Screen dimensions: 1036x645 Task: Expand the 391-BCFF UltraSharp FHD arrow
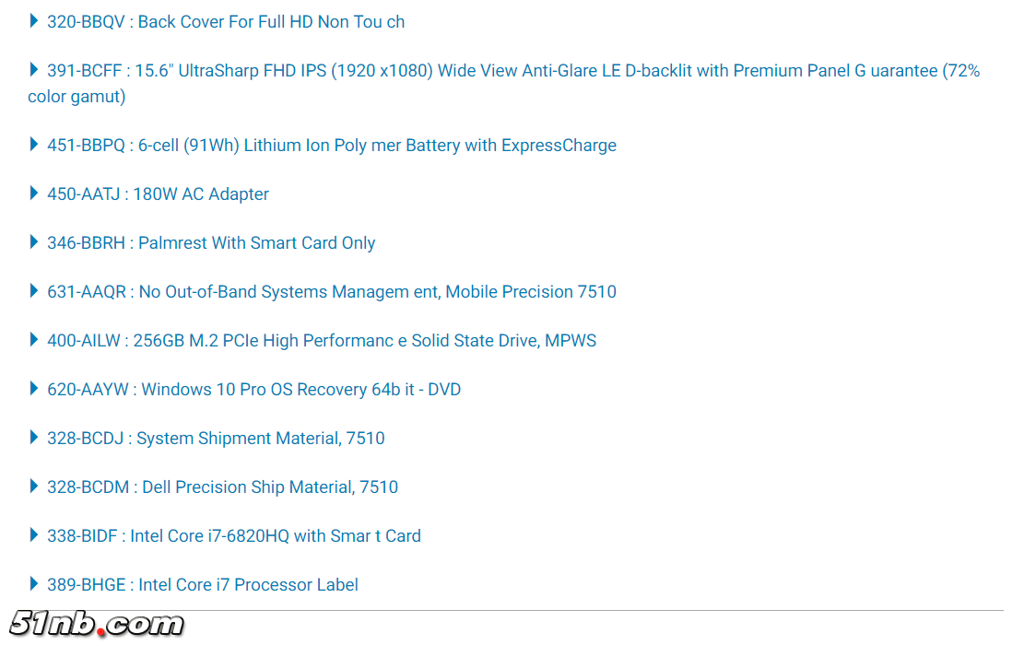pos(34,69)
